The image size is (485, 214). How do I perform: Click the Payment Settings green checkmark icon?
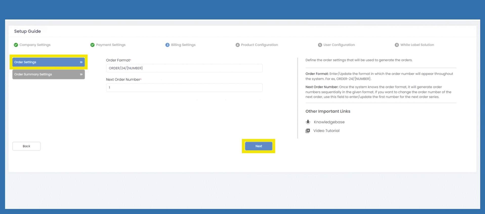92,45
